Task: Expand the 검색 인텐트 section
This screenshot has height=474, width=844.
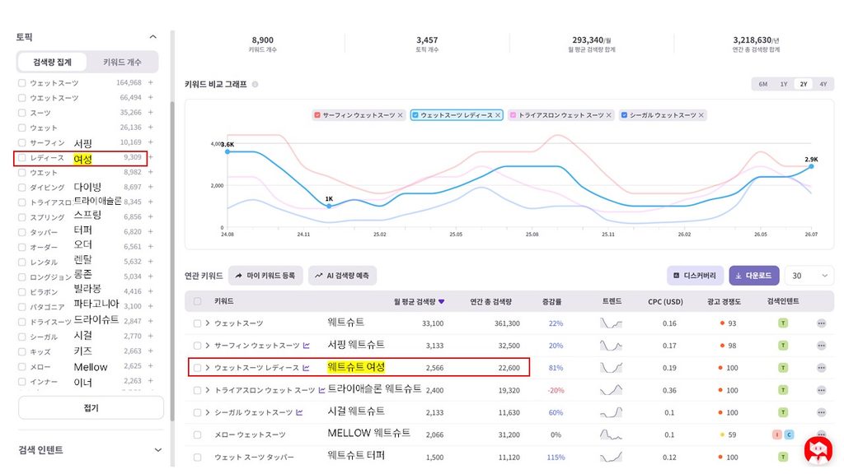Action: click(x=157, y=450)
